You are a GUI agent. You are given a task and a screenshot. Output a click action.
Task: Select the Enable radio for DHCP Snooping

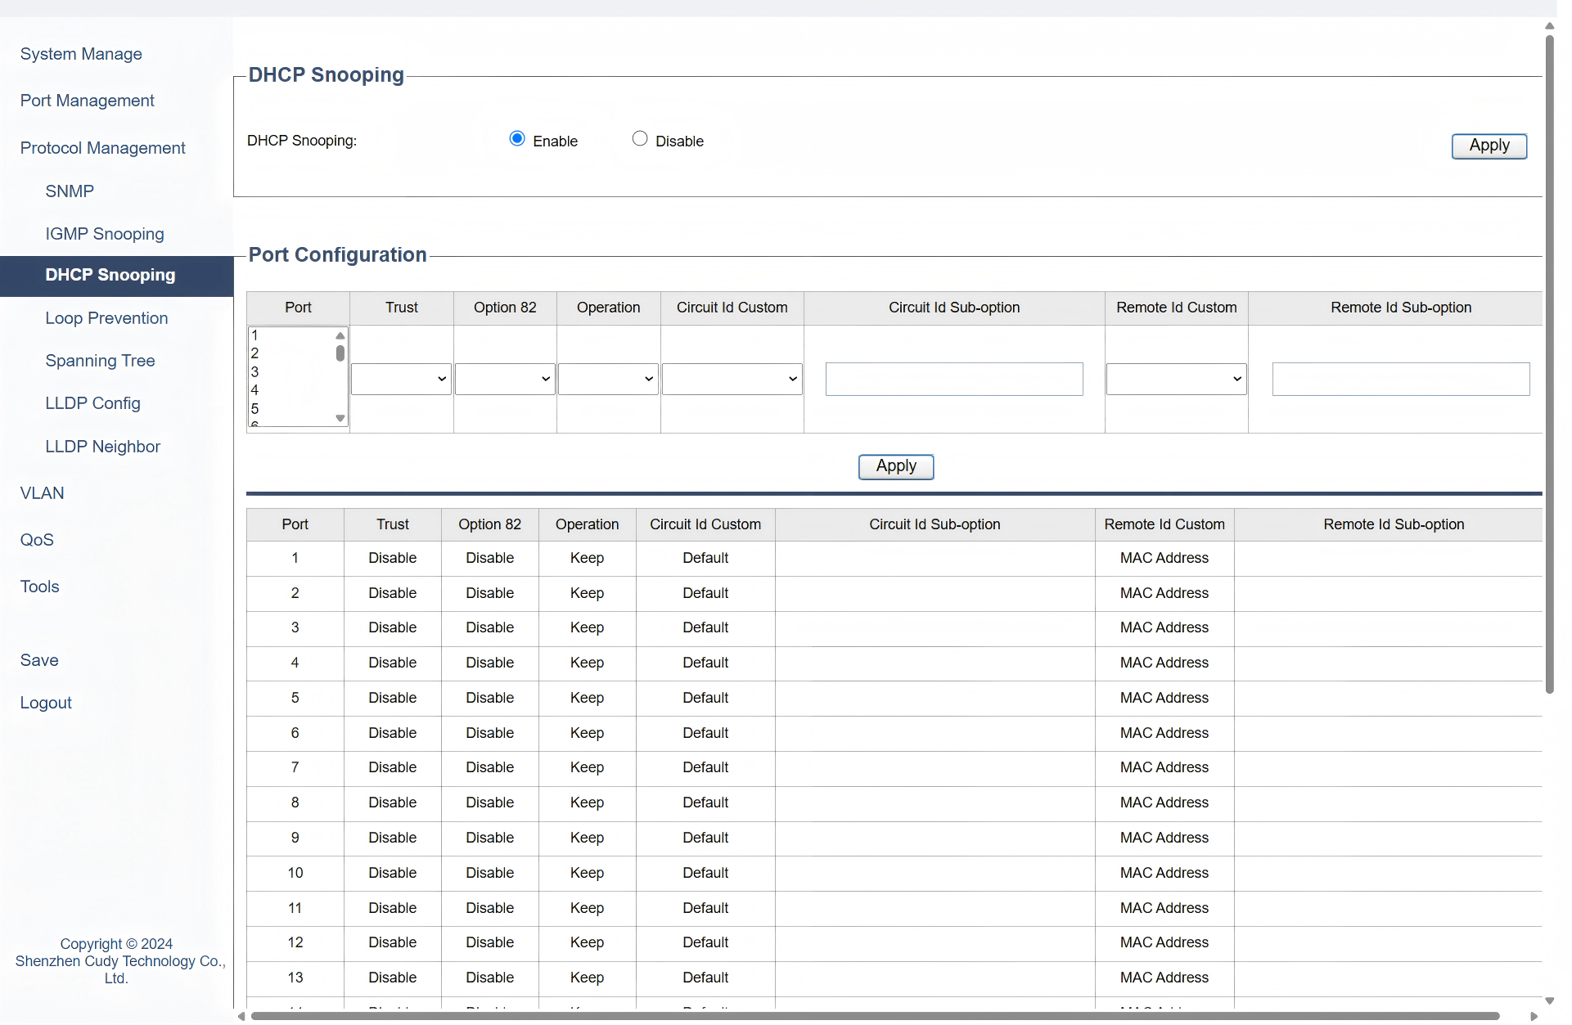click(517, 139)
